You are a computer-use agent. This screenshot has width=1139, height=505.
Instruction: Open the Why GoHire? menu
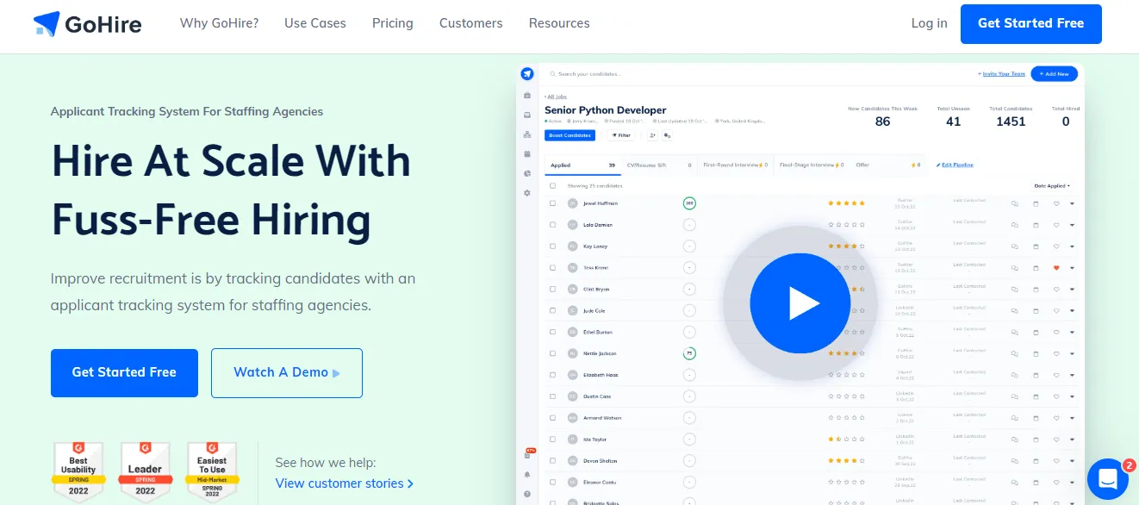[x=219, y=23]
